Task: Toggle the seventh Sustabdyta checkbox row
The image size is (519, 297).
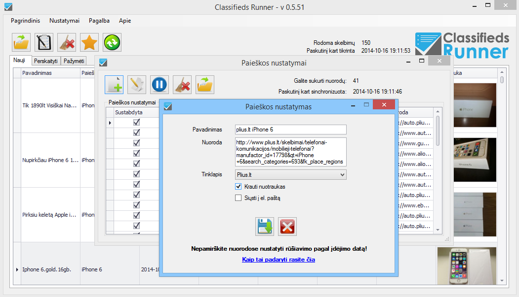Action: (136, 185)
